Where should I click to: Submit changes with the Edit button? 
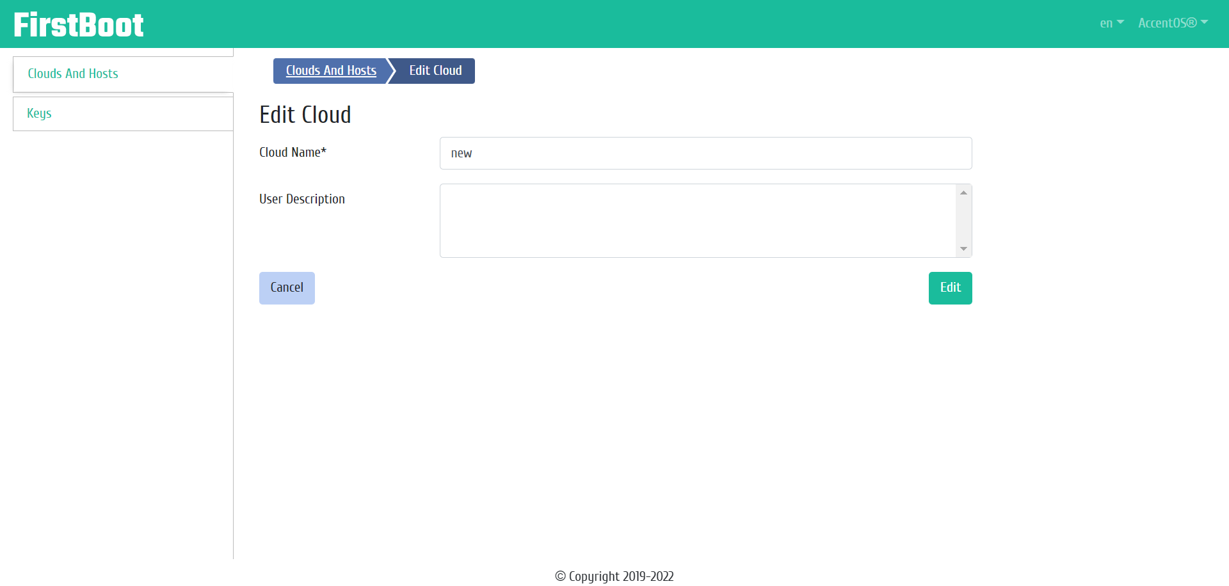click(x=950, y=288)
